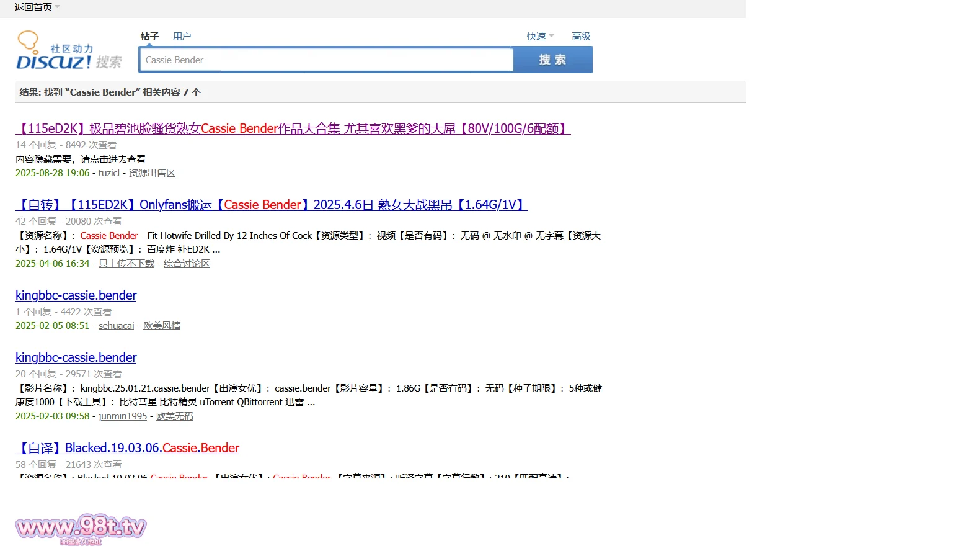This screenshot has width=956, height=551.
Task: Open author 只上传不下载 profile
Action: [126, 264]
